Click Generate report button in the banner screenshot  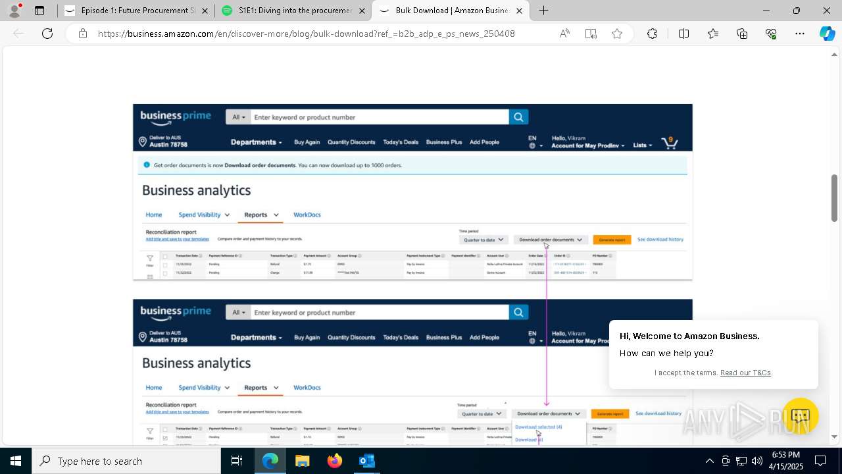(x=612, y=240)
